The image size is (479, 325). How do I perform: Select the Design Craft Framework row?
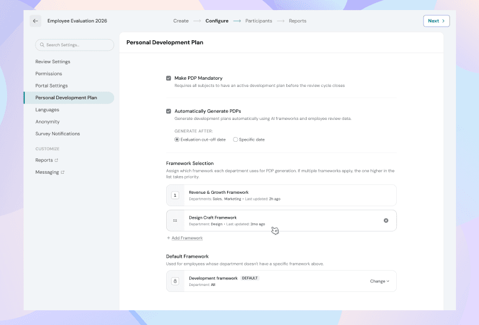[281, 220]
